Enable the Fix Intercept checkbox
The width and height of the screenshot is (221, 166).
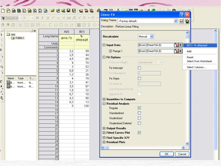point(139,68)
